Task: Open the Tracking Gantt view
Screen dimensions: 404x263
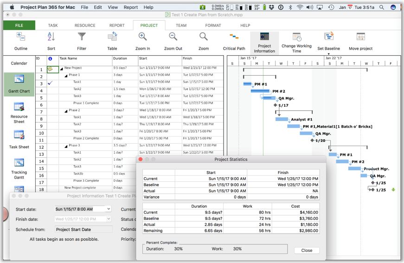Action: 19,168
